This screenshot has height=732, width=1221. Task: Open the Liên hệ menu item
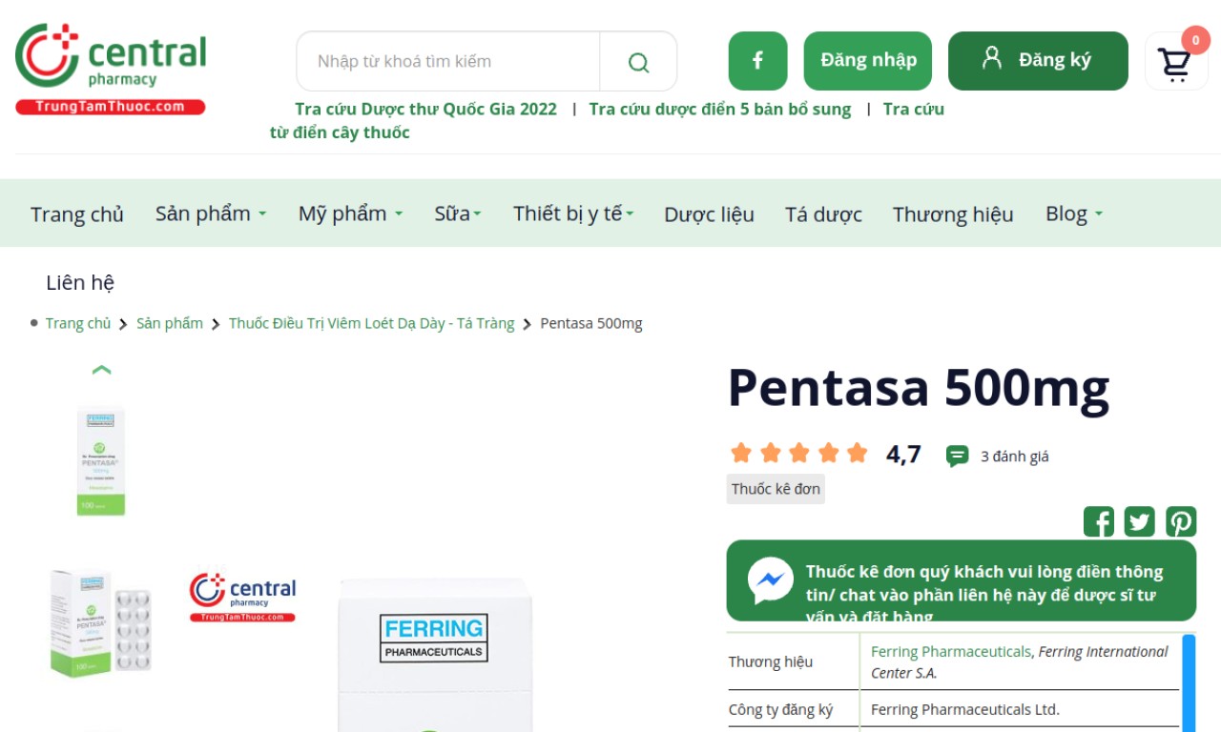pos(80,283)
